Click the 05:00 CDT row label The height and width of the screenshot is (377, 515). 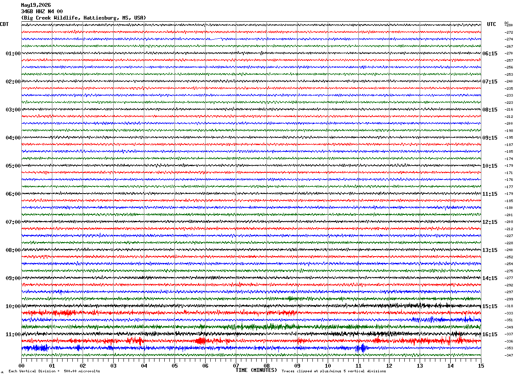13,166
